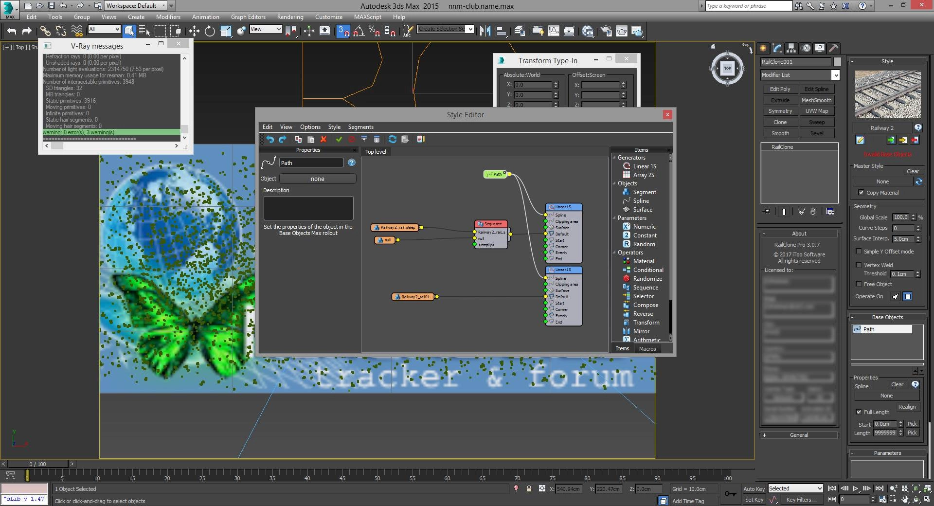Activate the Select Object tool
This screenshot has width=934, height=506.
129,31
